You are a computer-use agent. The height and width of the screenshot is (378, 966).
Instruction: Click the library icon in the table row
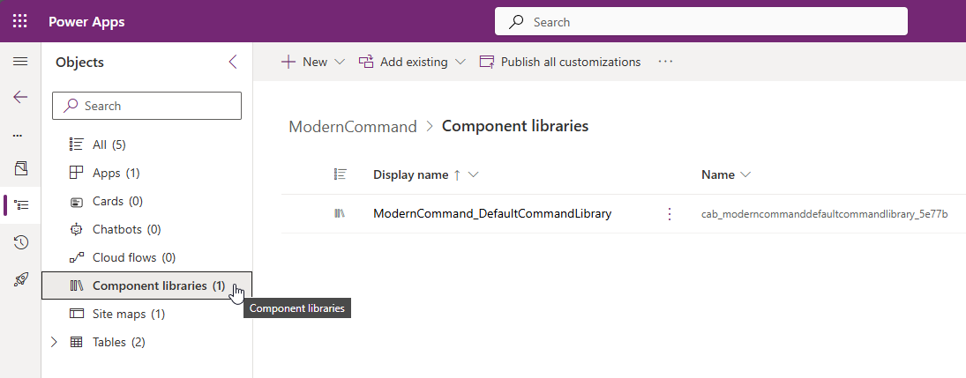click(340, 213)
